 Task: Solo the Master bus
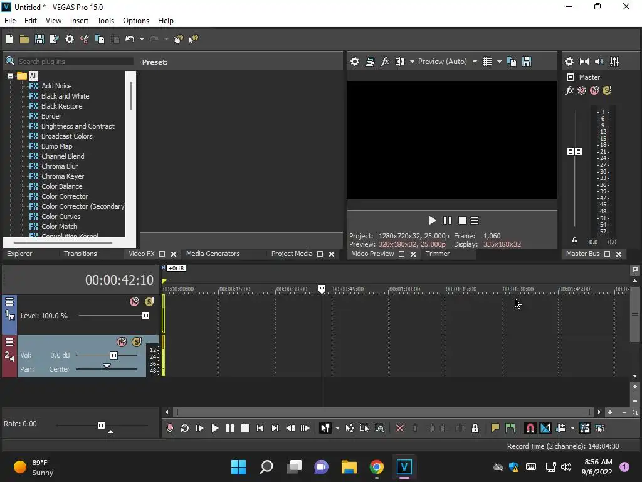click(x=607, y=90)
